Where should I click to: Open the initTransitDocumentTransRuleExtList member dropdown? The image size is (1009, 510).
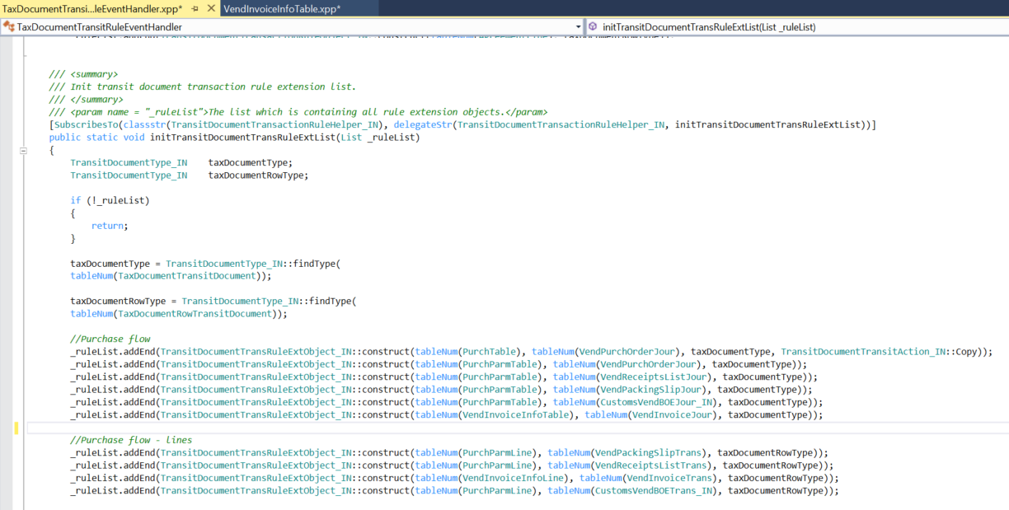[x=1002, y=26]
